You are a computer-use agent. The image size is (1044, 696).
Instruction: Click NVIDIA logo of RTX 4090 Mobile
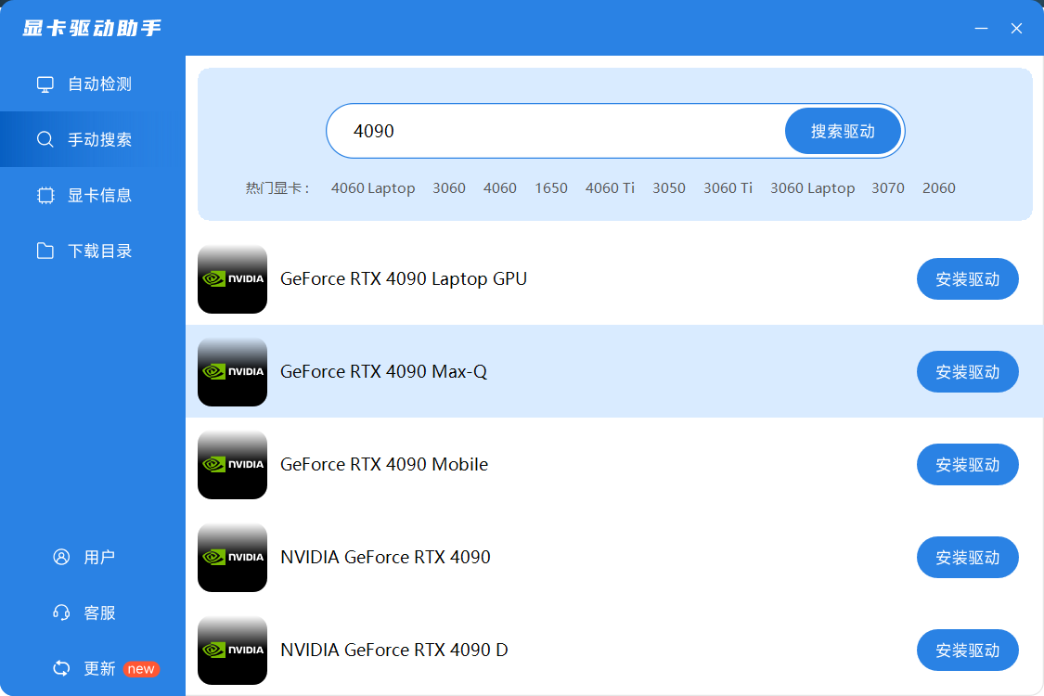232,464
